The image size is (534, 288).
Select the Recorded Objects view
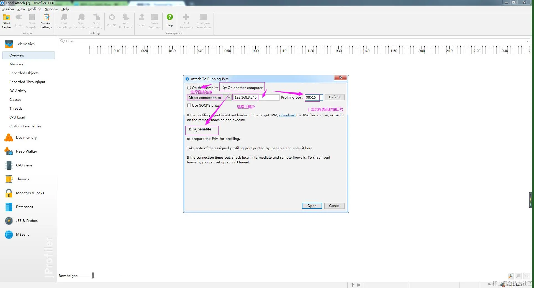tap(24, 73)
